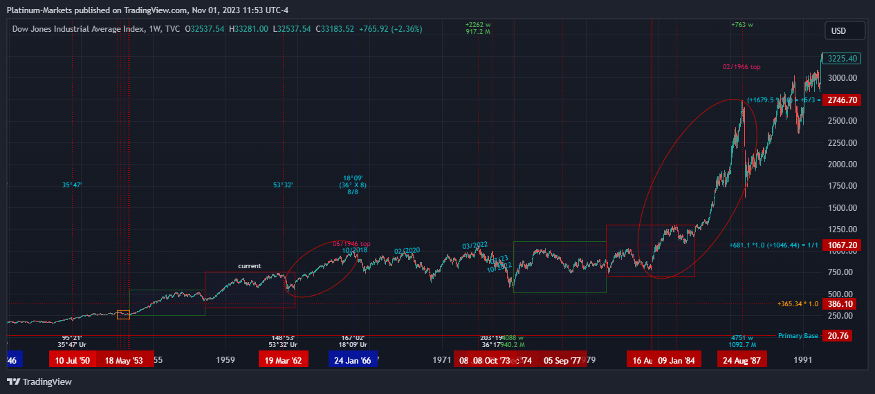Click the '02/1966 top' annotation

(x=742, y=67)
